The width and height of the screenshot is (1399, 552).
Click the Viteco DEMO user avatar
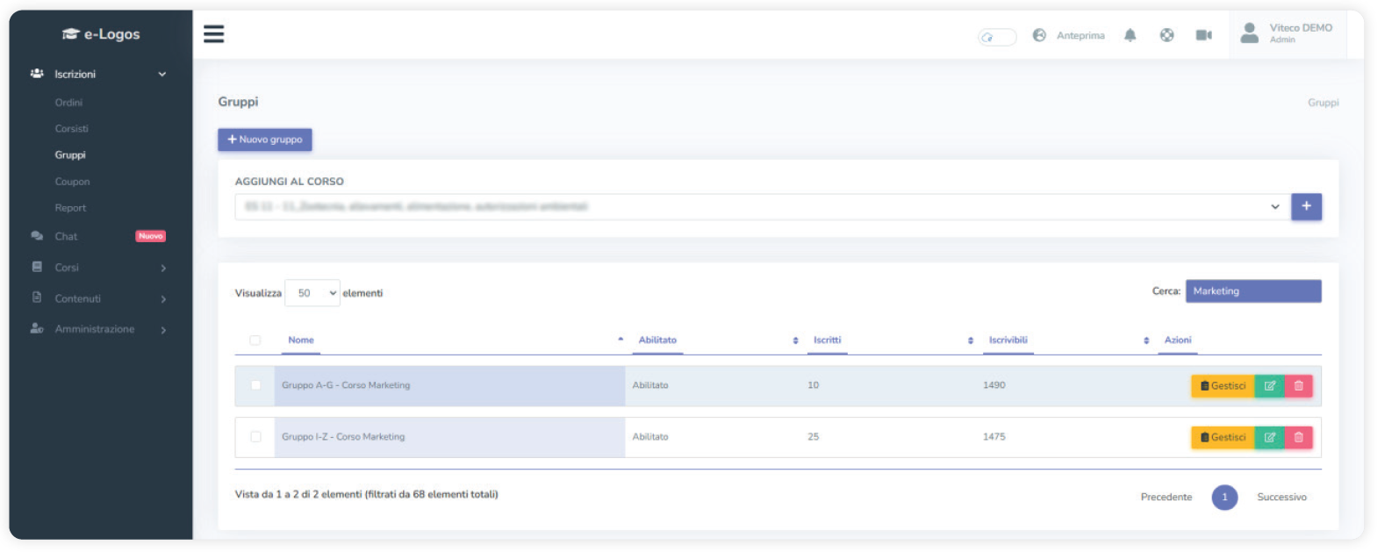(x=1249, y=34)
